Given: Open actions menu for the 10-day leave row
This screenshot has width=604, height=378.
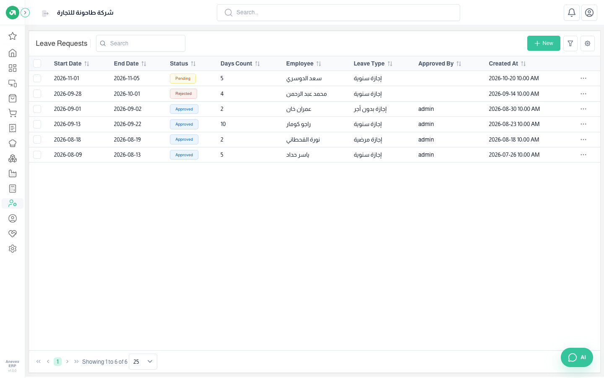Looking at the screenshot, I should [583, 124].
